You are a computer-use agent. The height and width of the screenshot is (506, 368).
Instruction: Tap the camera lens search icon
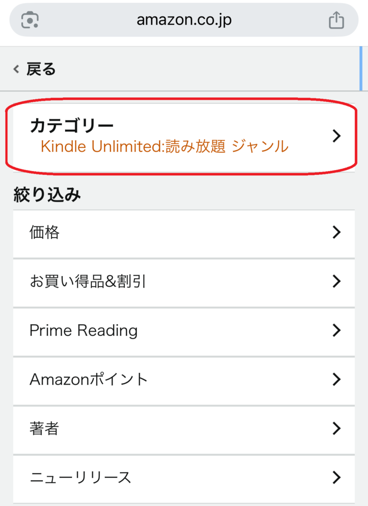[30, 20]
